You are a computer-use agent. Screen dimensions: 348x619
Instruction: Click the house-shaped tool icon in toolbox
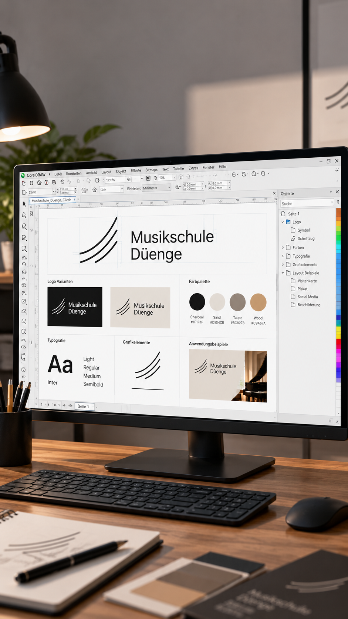24,369
